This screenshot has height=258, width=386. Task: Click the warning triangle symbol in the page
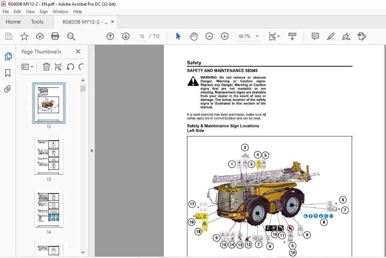pyautogui.click(x=193, y=81)
